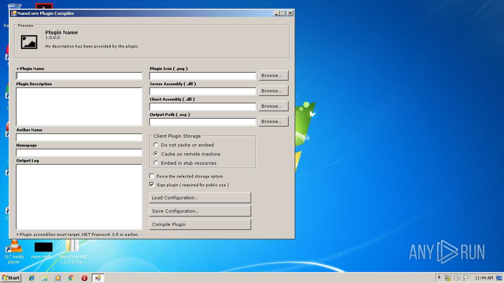Click the volume speaker tray icon
Screen dimensions: 504x283
tap(457, 278)
